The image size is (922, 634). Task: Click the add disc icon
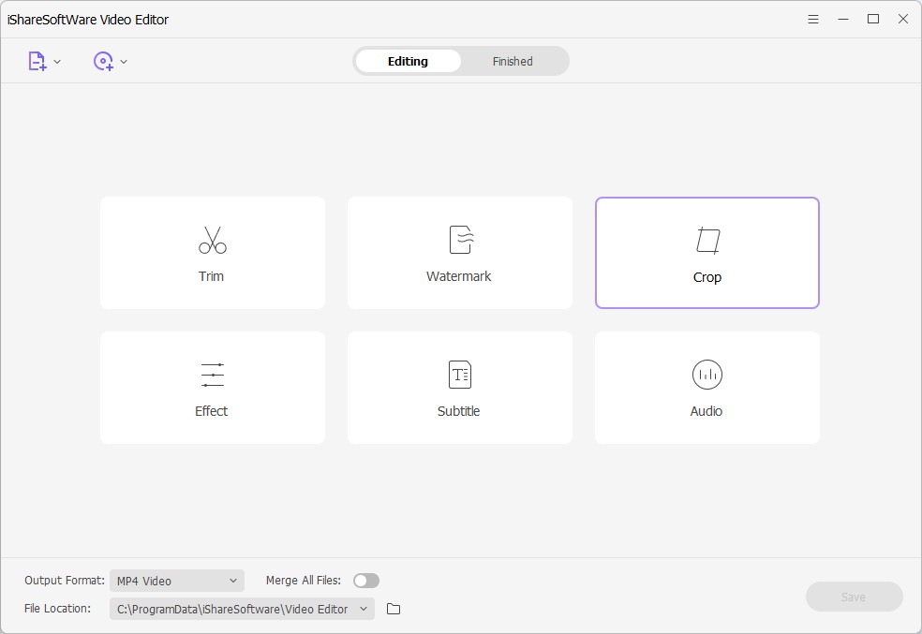pos(102,62)
